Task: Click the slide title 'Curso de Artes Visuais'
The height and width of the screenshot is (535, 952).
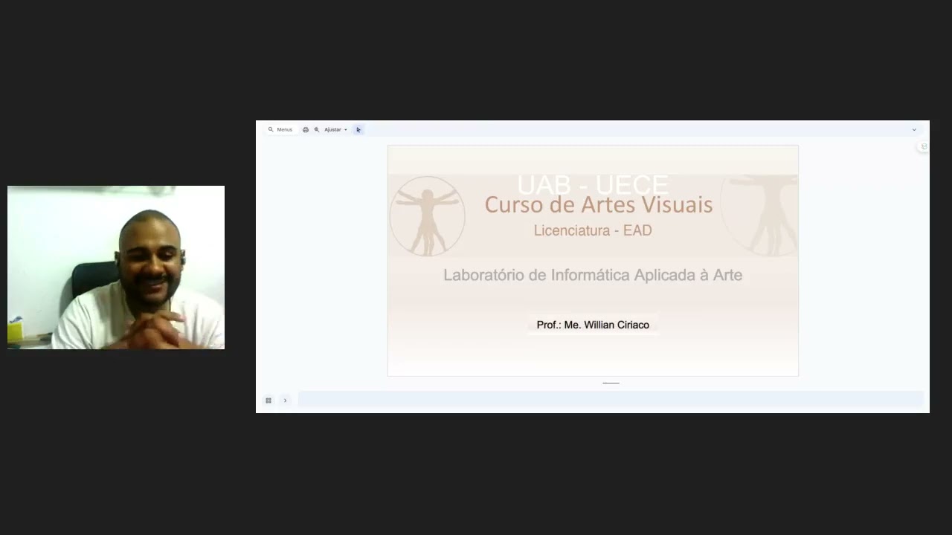Action: (x=599, y=204)
